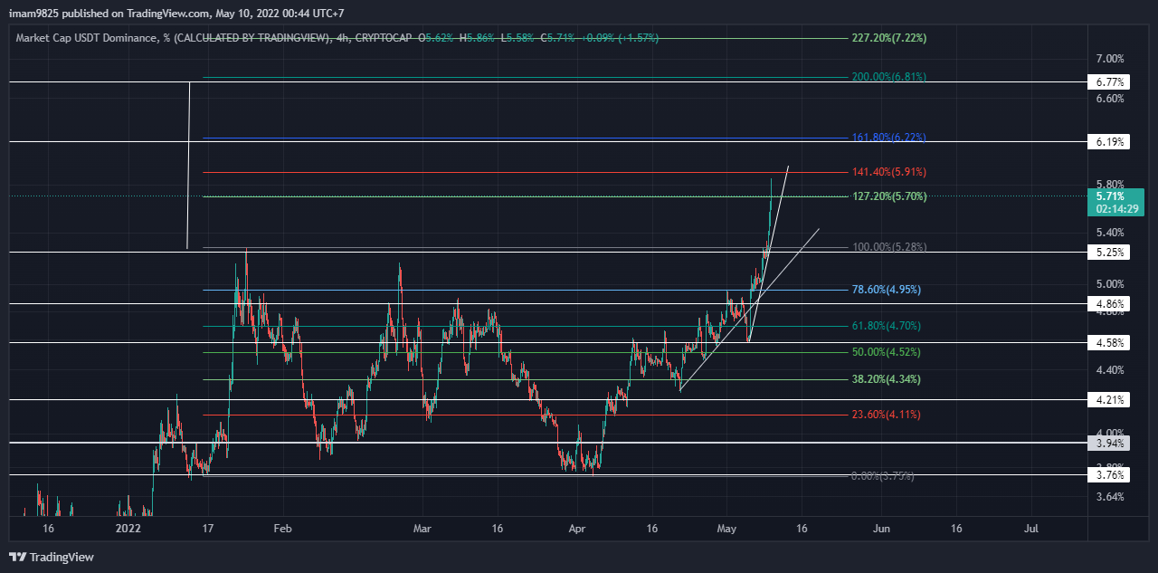Click the 'imam9825 published on TradingView.com' header text
Image resolution: width=1158 pixels, height=573 pixels.
click(x=109, y=13)
